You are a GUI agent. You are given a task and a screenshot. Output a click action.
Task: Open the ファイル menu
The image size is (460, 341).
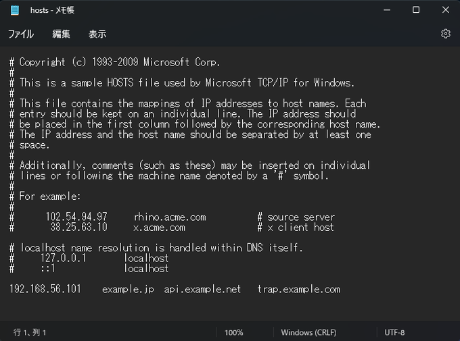(21, 34)
